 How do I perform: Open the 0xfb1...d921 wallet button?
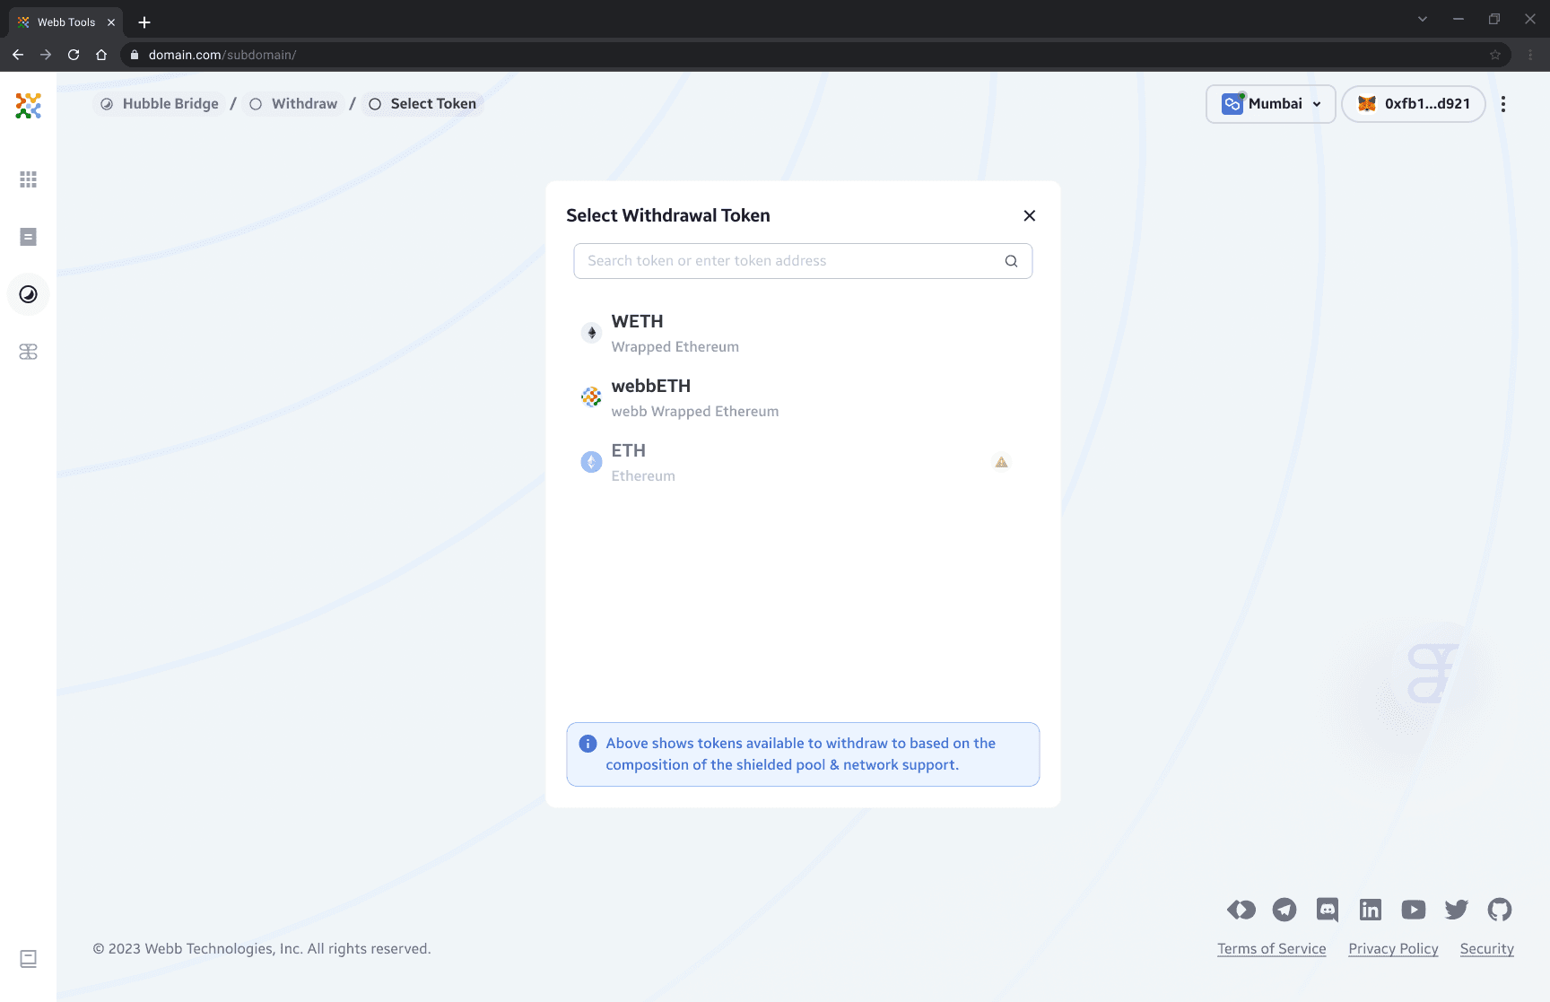1414,104
